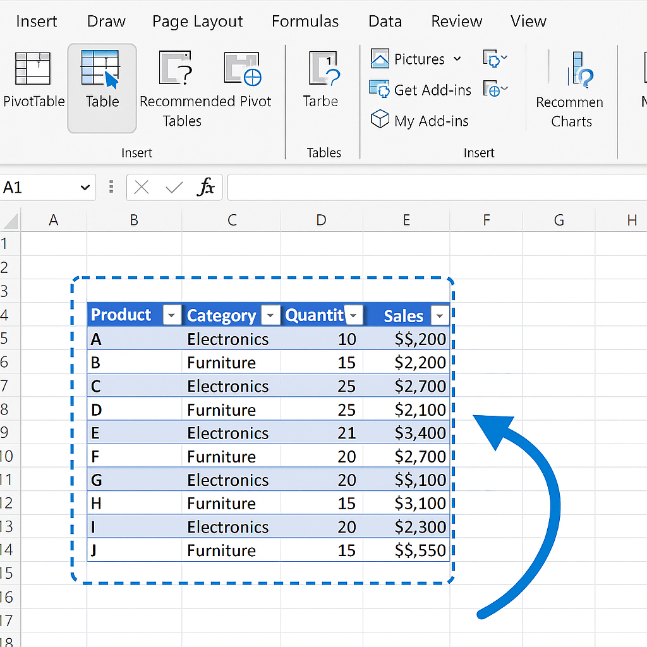Switch to the Insert tab
Screen dimensions: 647x647
pos(36,21)
